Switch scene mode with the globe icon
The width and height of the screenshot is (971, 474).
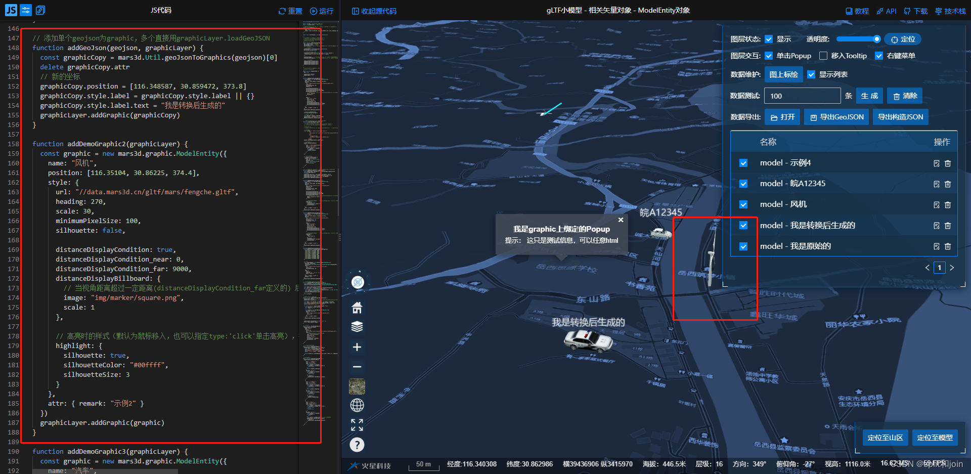pyautogui.click(x=357, y=405)
